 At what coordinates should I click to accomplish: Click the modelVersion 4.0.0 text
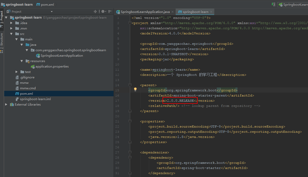pyautogui.click(x=174, y=33)
